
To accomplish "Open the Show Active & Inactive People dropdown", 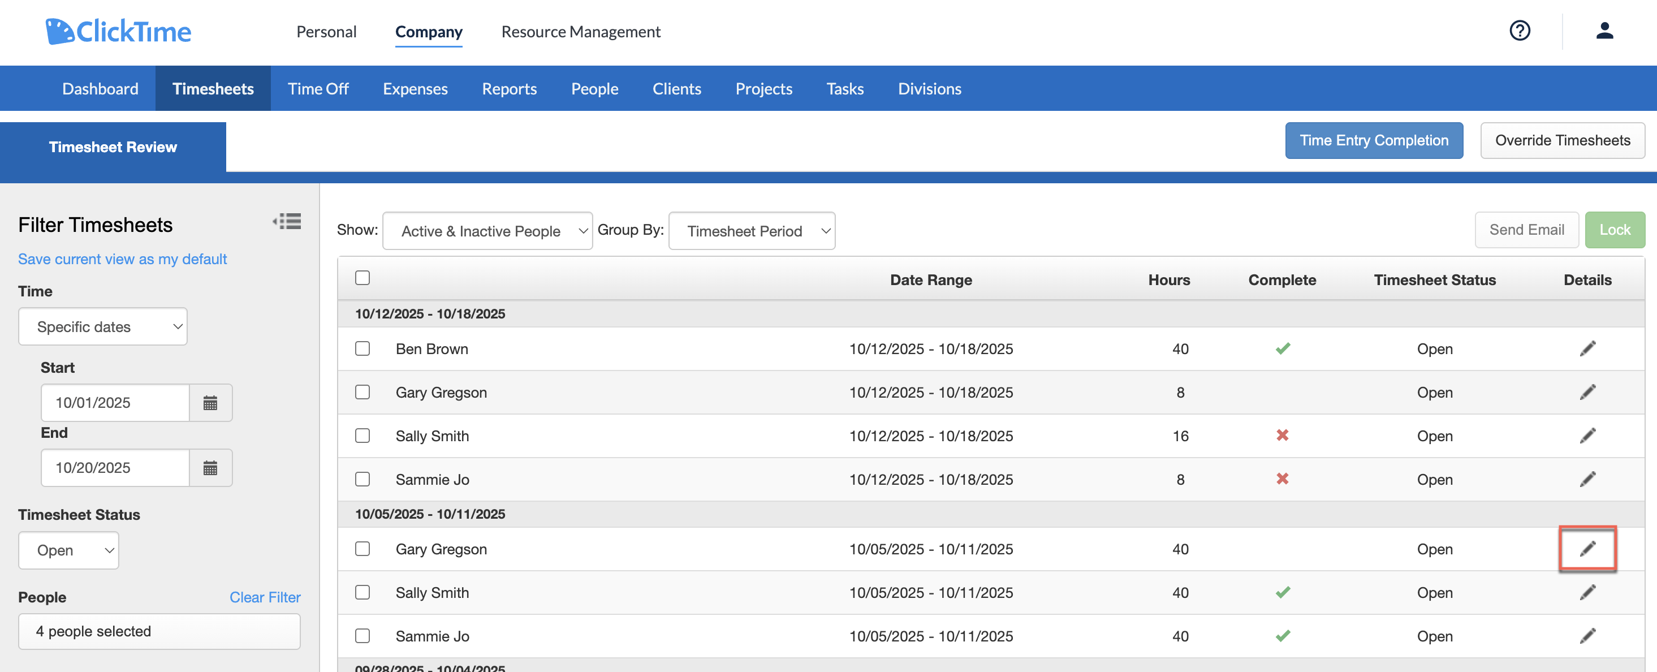I will click(487, 230).
